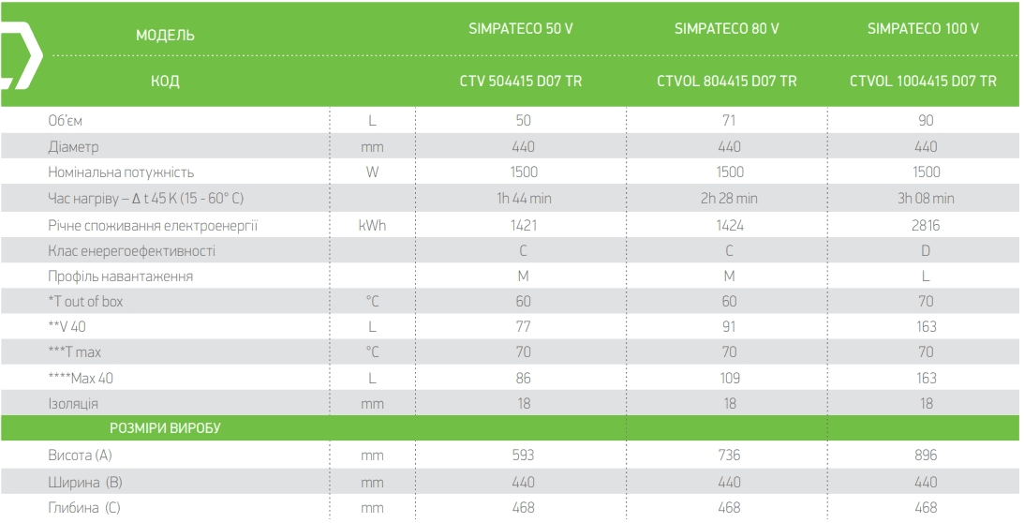Click the Профіль навантаження row label

point(120,276)
